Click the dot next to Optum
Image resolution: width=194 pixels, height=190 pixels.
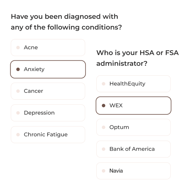[103, 127]
